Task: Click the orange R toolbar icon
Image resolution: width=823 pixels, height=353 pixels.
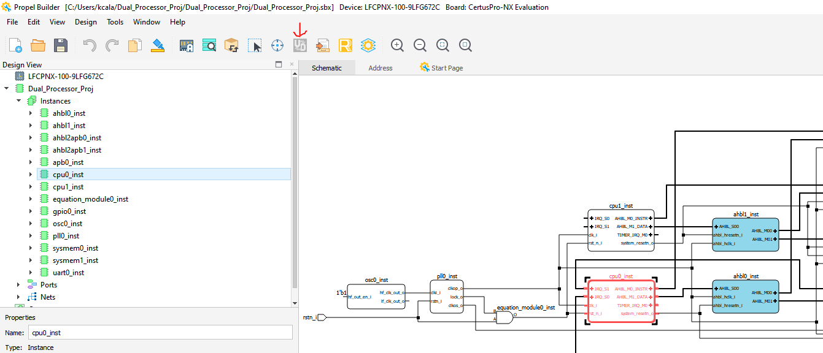Action: tap(346, 45)
